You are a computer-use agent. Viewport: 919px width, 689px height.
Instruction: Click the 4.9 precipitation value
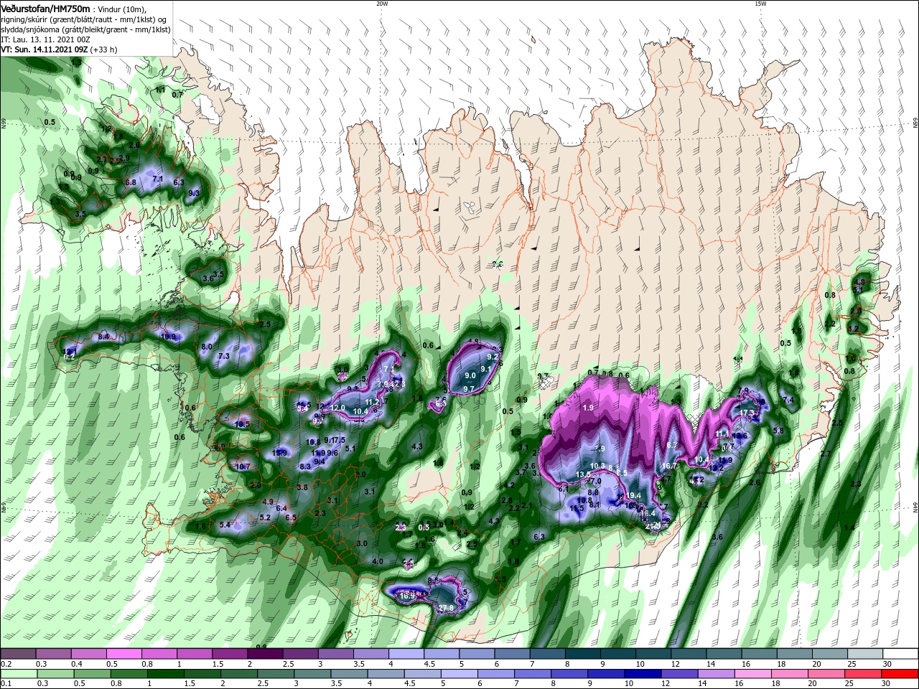268,502
